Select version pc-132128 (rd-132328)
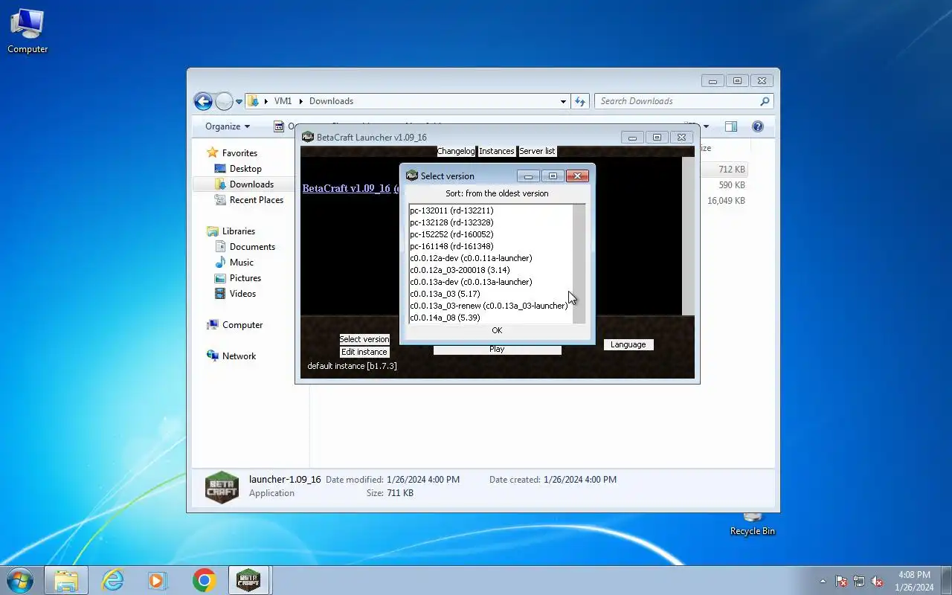The image size is (952, 595). tap(490, 222)
